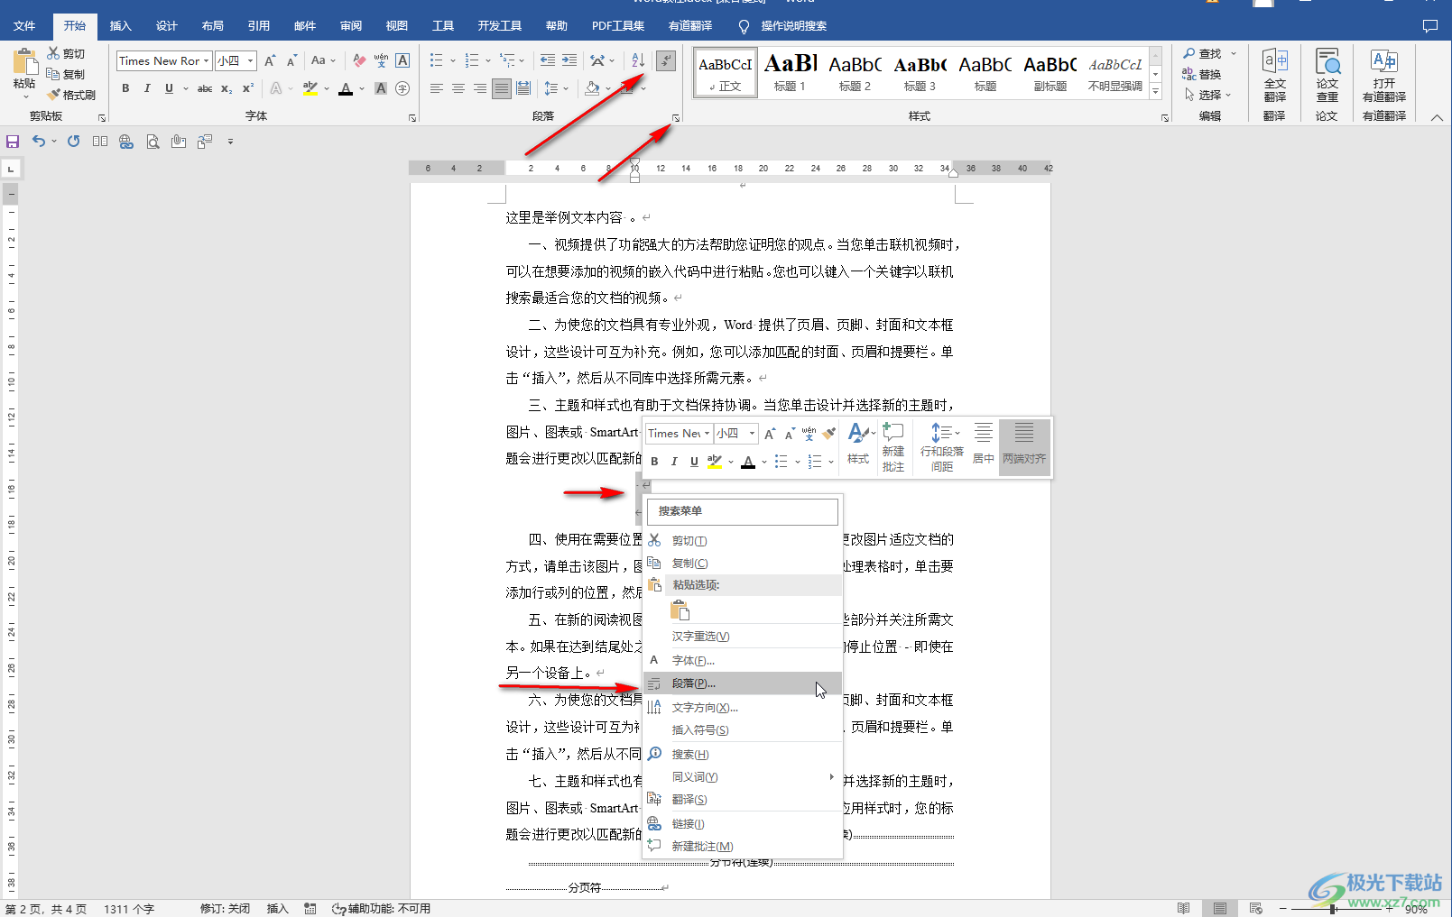Toggle show/hide paragraph marks
Viewport: 1452px width, 917px height.
tap(666, 60)
